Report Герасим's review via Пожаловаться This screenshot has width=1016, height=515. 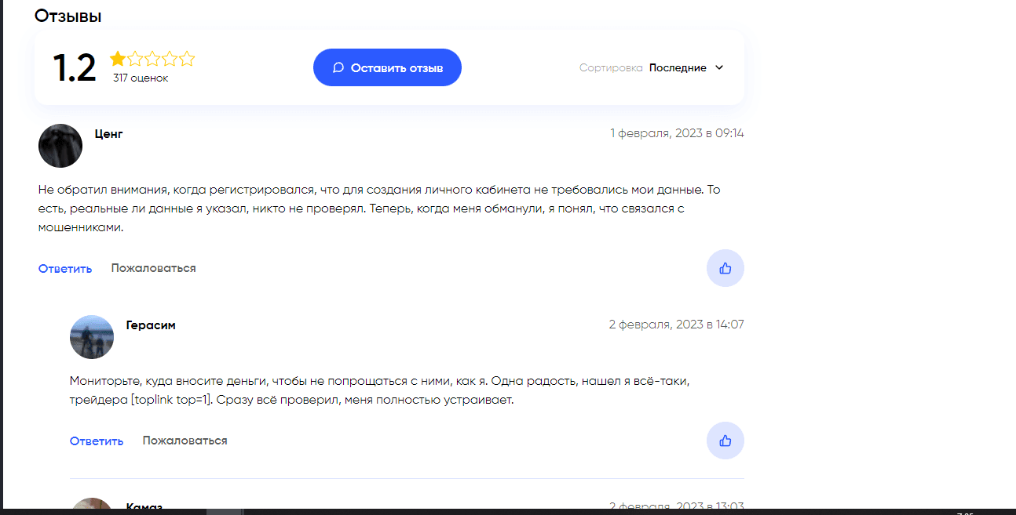pyautogui.click(x=185, y=440)
